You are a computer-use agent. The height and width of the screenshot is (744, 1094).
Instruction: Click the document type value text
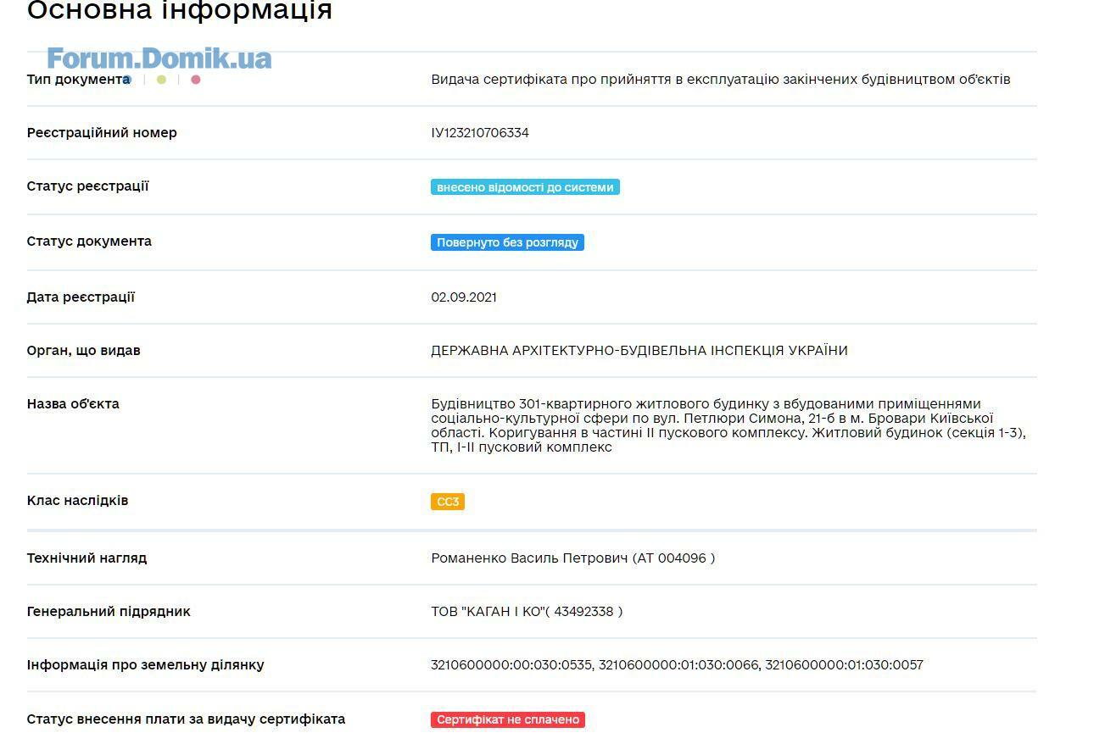(x=721, y=80)
